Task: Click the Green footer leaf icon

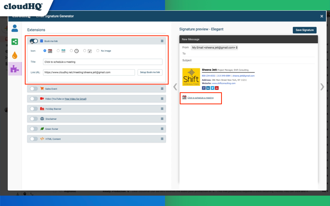Action: 42,129
